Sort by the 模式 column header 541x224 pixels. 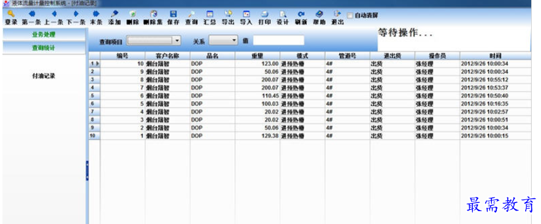tap(302, 56)
